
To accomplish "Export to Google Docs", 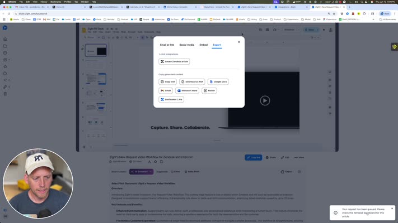I will [218, 81].
